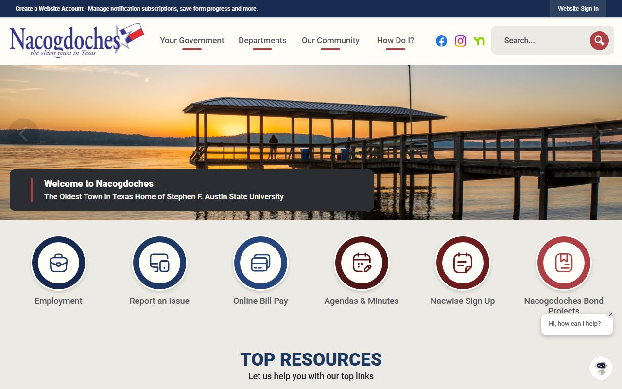Open Agendas & Minutes calendar icon

pyautogui.click(x=362, y=263)
